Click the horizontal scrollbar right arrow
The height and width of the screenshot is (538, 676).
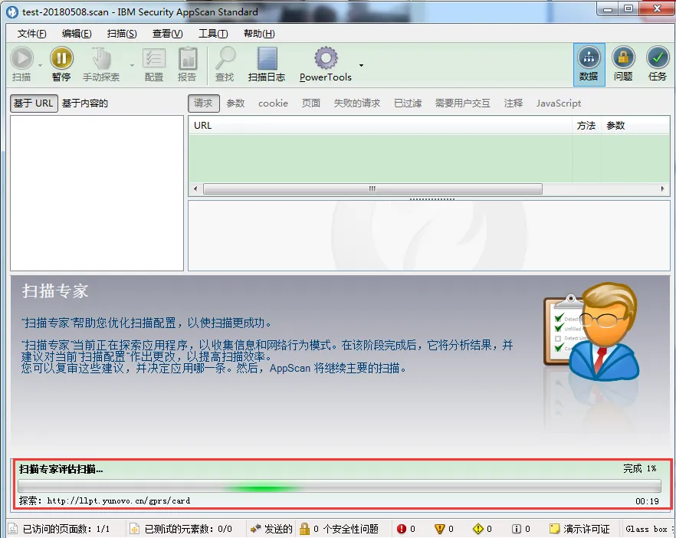[663, 189]
